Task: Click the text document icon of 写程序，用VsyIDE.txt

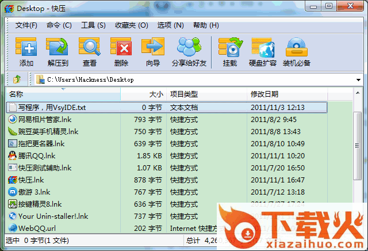Action: click(13, 108)
